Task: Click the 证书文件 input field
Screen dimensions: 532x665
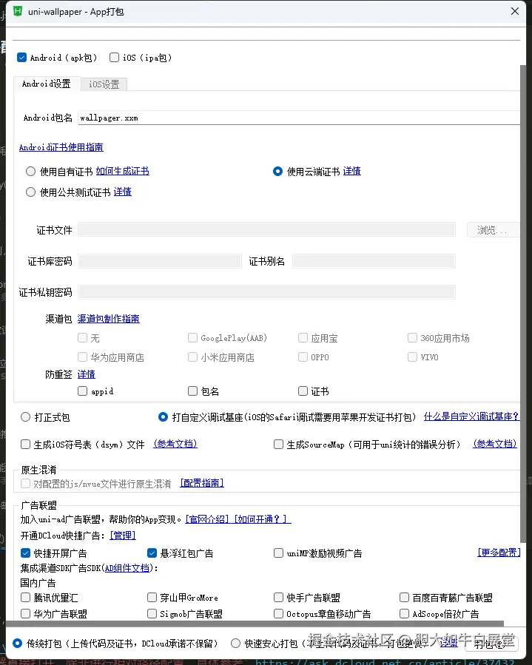Action: [x=267, y=230]
